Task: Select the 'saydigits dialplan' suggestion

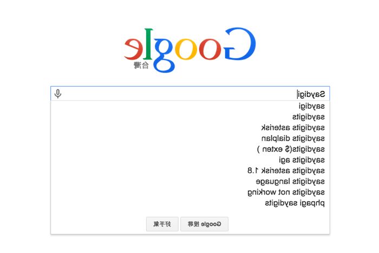Action: [294, 138]
